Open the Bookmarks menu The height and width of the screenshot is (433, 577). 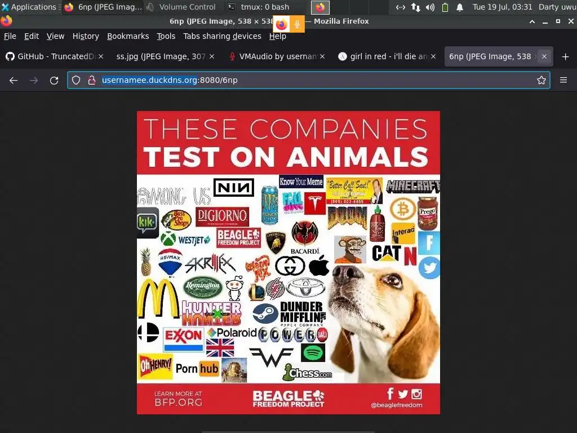click(128, 36)
